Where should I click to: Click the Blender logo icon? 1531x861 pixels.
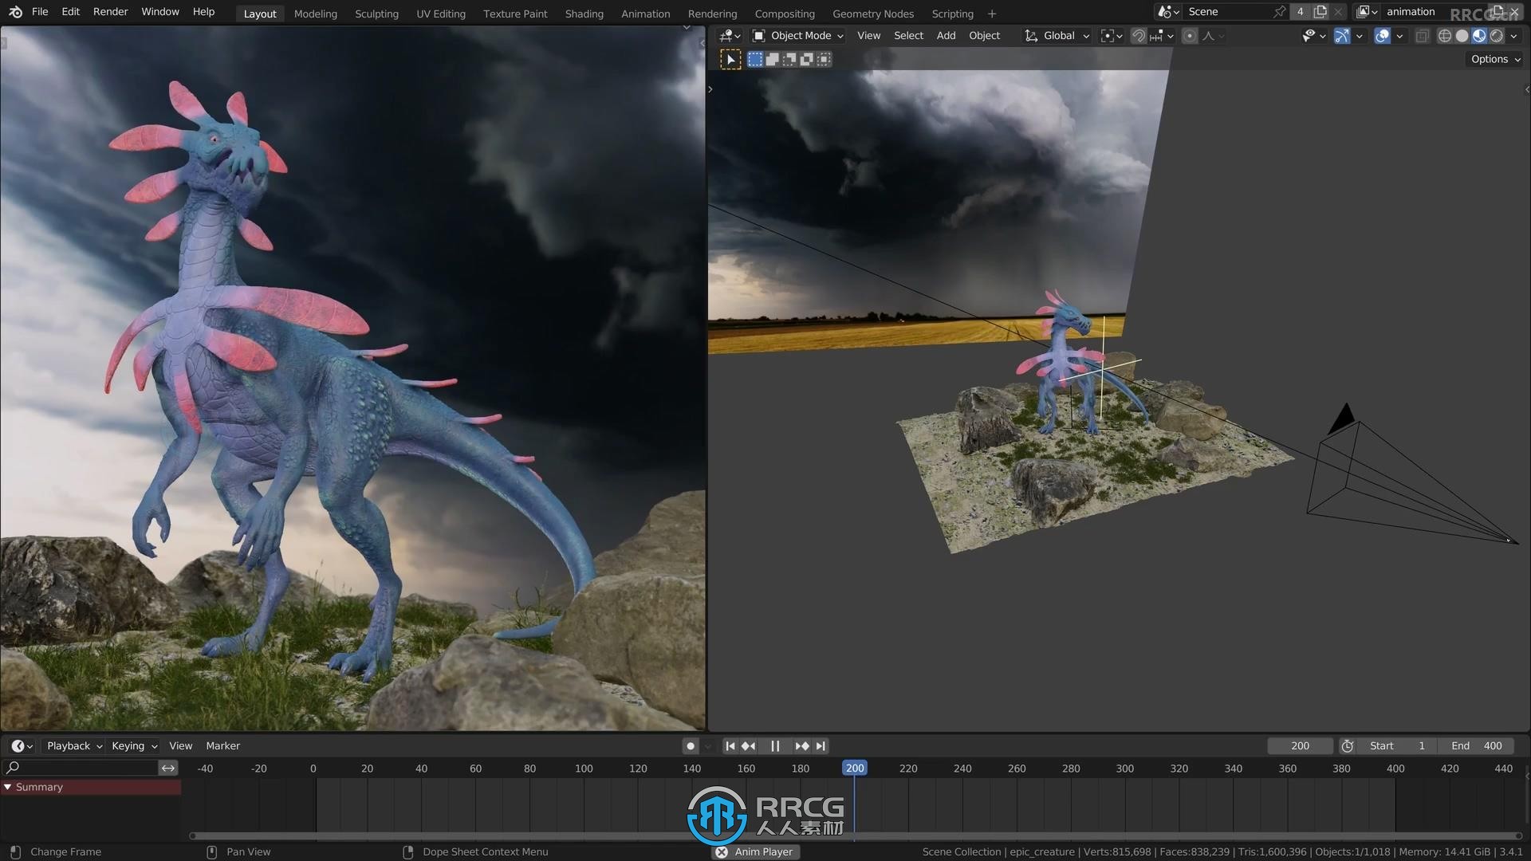click(15, 12)
